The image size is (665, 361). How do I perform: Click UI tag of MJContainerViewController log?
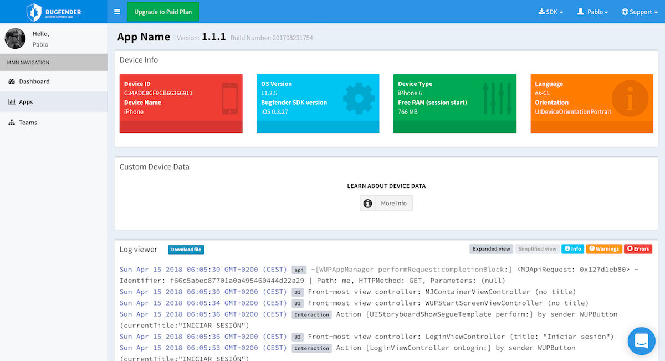pos(298,292)
